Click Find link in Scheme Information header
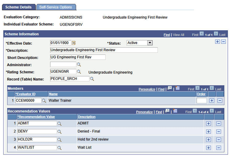 coord(167,35)
